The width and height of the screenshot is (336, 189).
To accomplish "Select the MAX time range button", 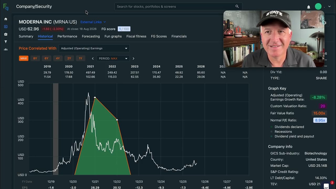I will click(24, 58).
